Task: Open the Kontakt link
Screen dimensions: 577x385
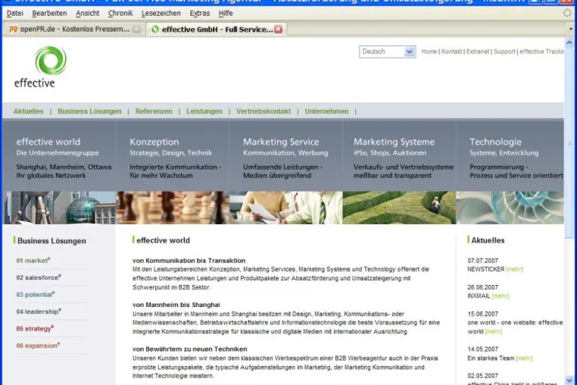Action: point(451,52)
